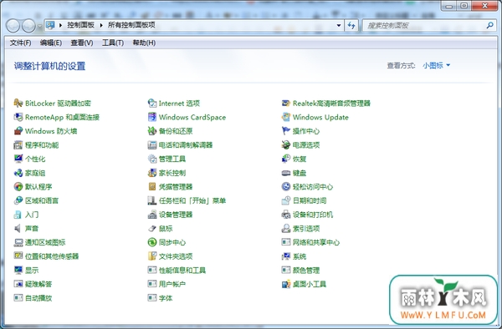
Task: Expand the arrow before 控制面板 in breadcrumb
Action: click(60, 25)
